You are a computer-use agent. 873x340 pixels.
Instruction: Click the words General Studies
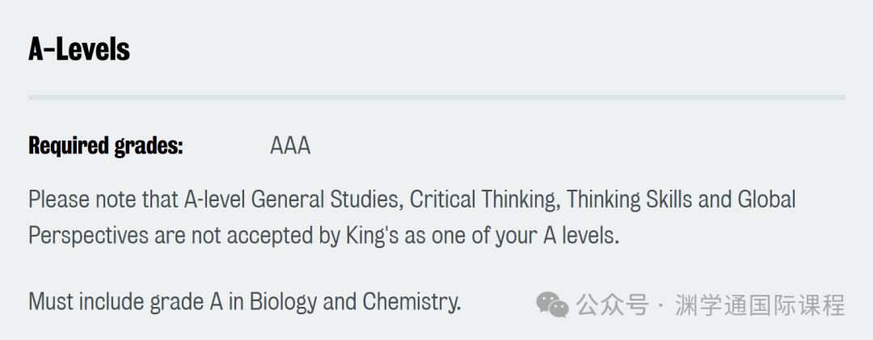pos(327,200)
